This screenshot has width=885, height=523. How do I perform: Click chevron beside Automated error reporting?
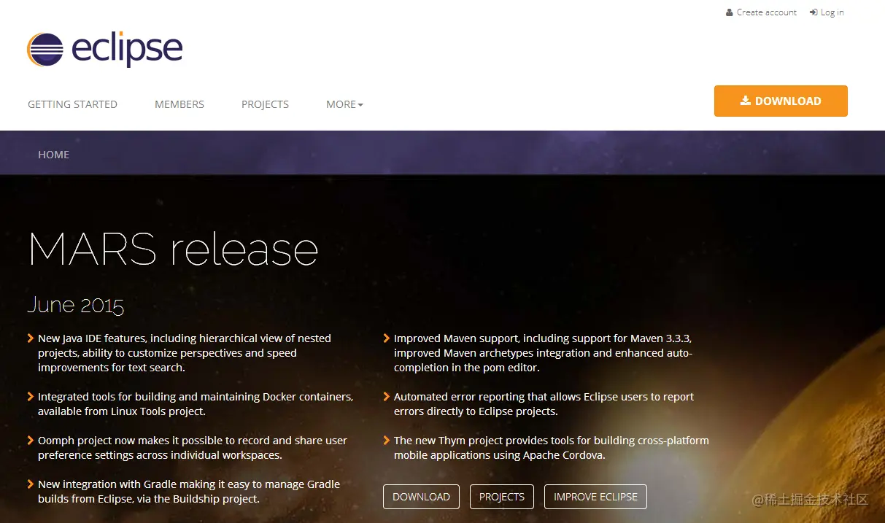coord(387,396)
